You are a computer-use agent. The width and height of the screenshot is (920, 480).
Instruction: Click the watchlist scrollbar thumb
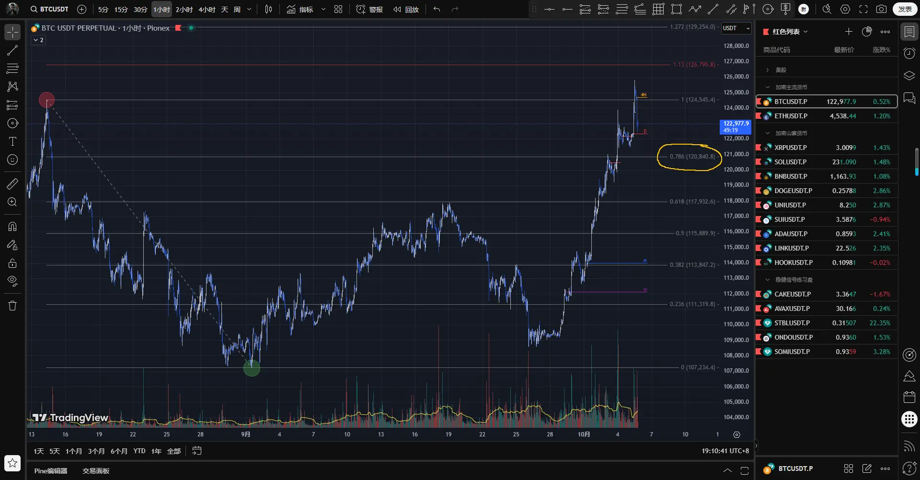(917, 161)
